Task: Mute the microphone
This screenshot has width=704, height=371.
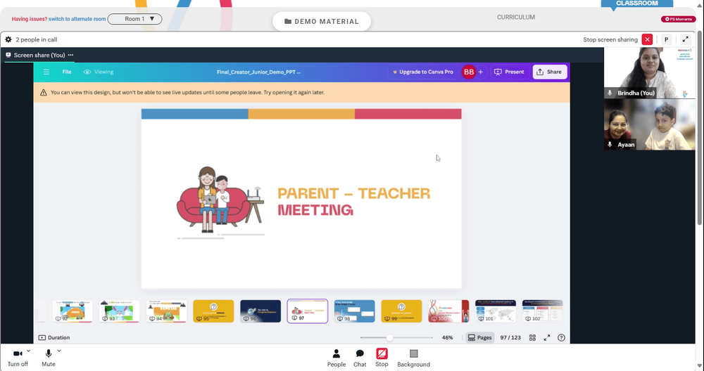Action: pos(49,358)
